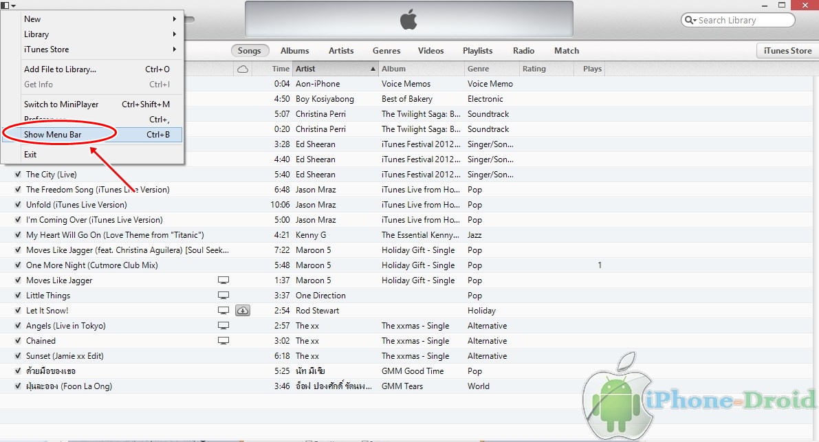Open the Artists view
The height and width of the screenshot is (442, 819).
click(x=341, y=51)
